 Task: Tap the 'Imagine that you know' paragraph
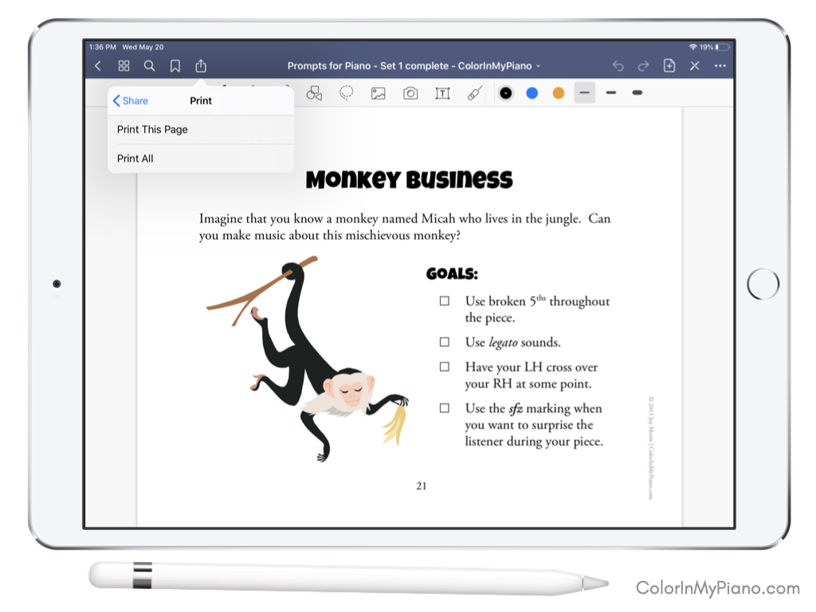405,227
